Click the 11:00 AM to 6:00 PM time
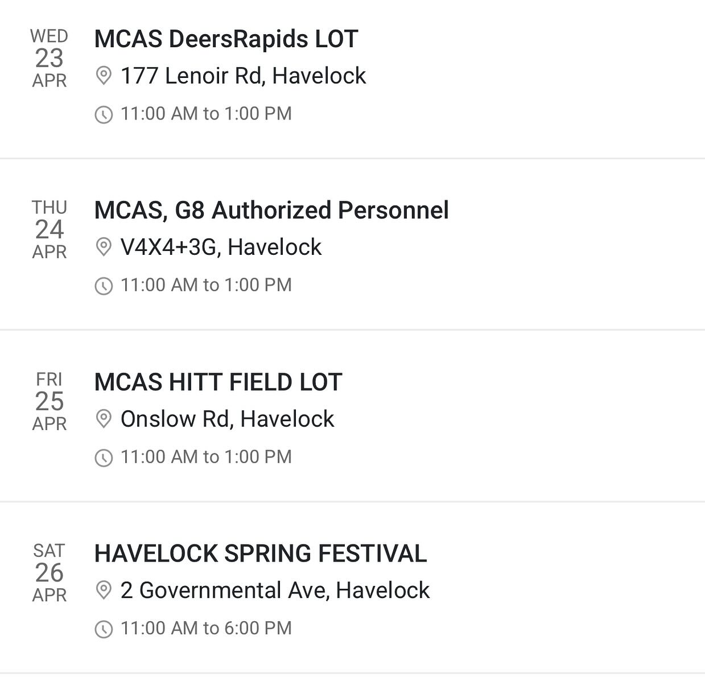 tap(206, 628)
